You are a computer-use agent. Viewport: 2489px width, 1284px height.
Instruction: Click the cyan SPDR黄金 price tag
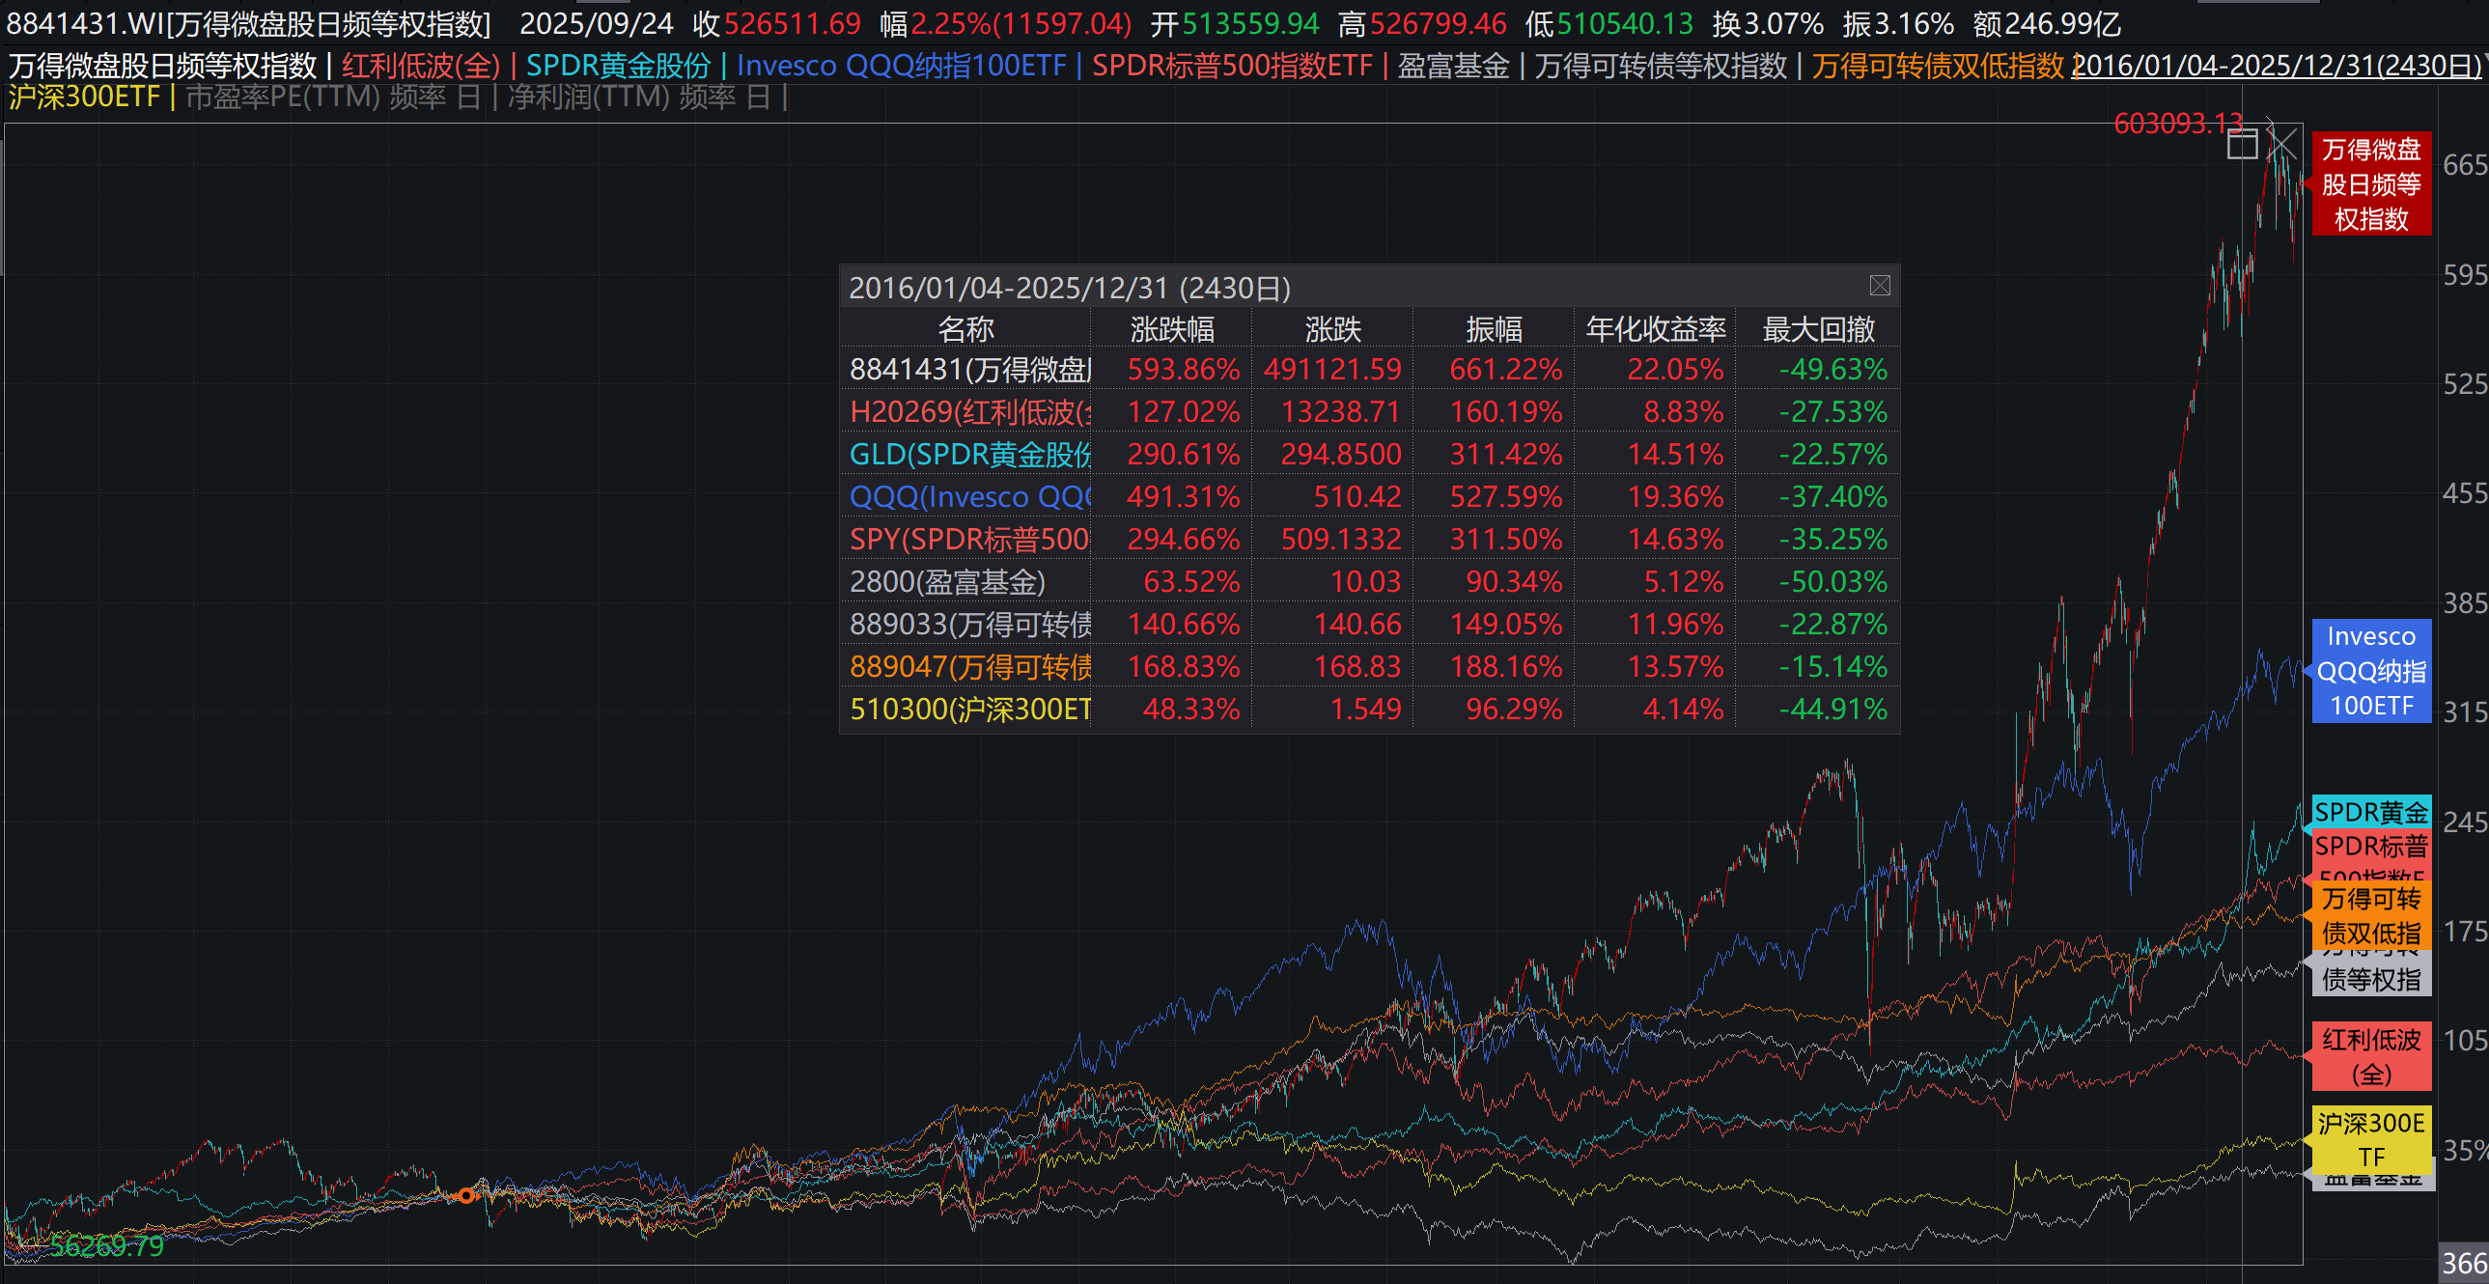(x=2370, y=812)
